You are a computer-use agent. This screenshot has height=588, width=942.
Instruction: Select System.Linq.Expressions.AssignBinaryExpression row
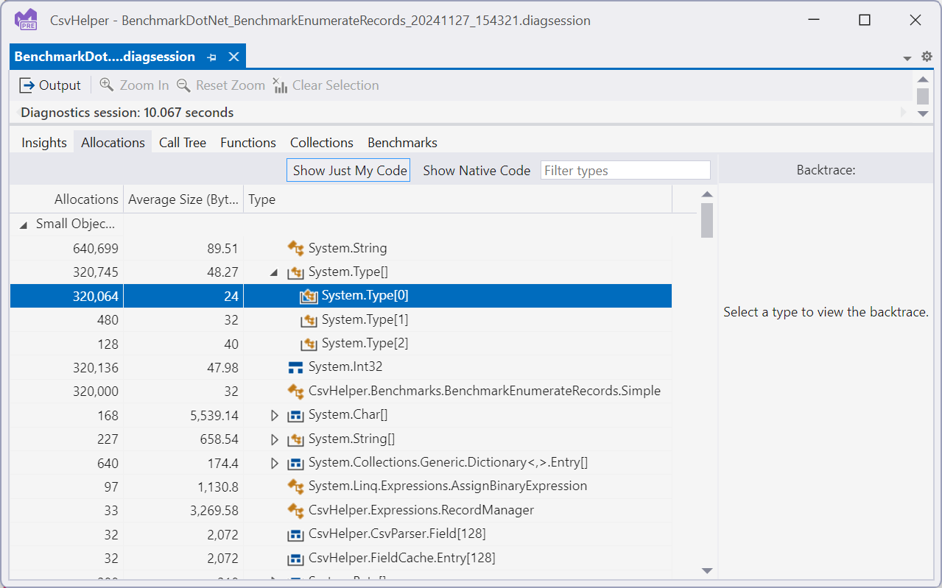click(341, 486)
